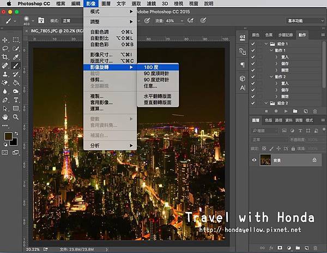This screenshot has width=327, height=253.
Task: Select the Brush tool in toolbox
Action: pos(16,66)
